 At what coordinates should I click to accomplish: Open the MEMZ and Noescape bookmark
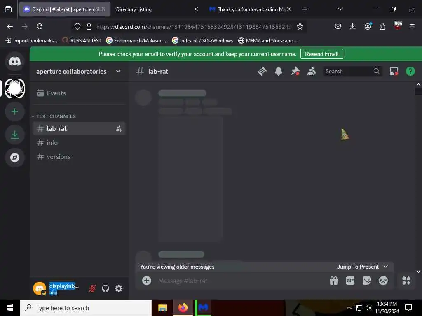click(268, 41)
